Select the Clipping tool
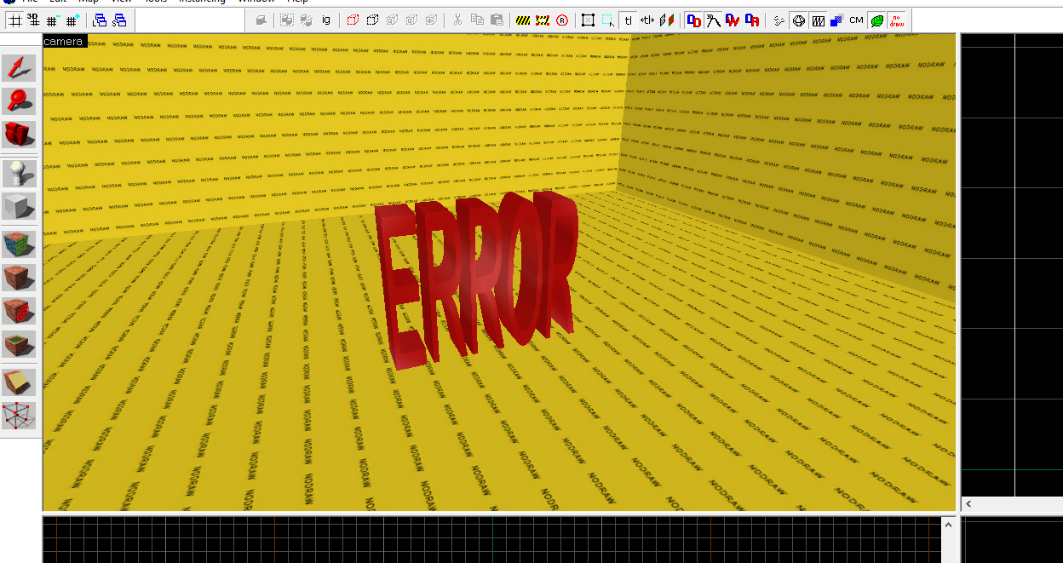The image size is (1063, 563). point(19,382)
